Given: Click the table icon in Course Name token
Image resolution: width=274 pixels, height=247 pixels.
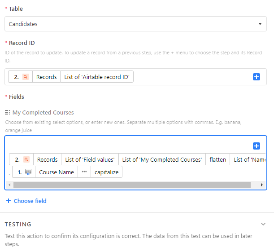Looking at the screenshot, I should pyautogui.click(x=28, y=172).
